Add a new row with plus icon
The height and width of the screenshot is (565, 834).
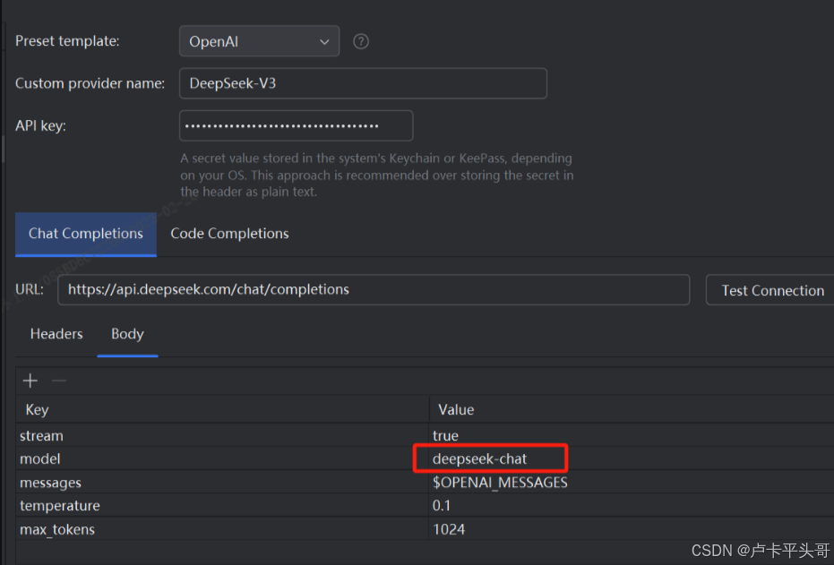click(30, 381)
